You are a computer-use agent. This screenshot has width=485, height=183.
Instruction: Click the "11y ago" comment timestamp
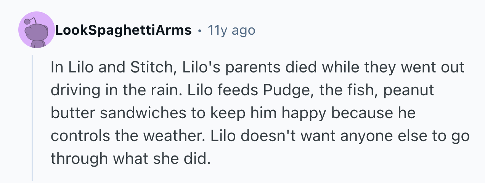[231, 30]
